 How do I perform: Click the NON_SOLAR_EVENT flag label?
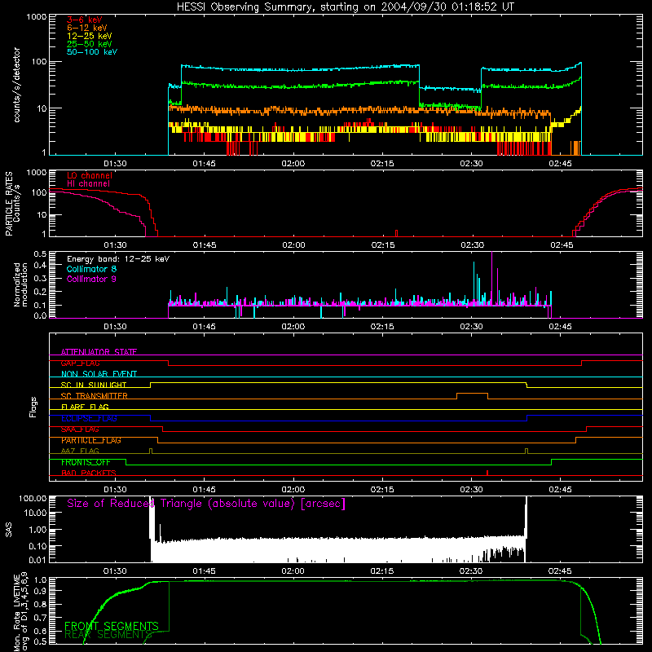point(99,374)
